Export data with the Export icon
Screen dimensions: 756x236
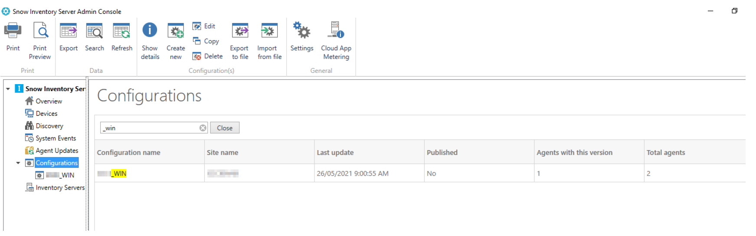(x=69, y=31)
